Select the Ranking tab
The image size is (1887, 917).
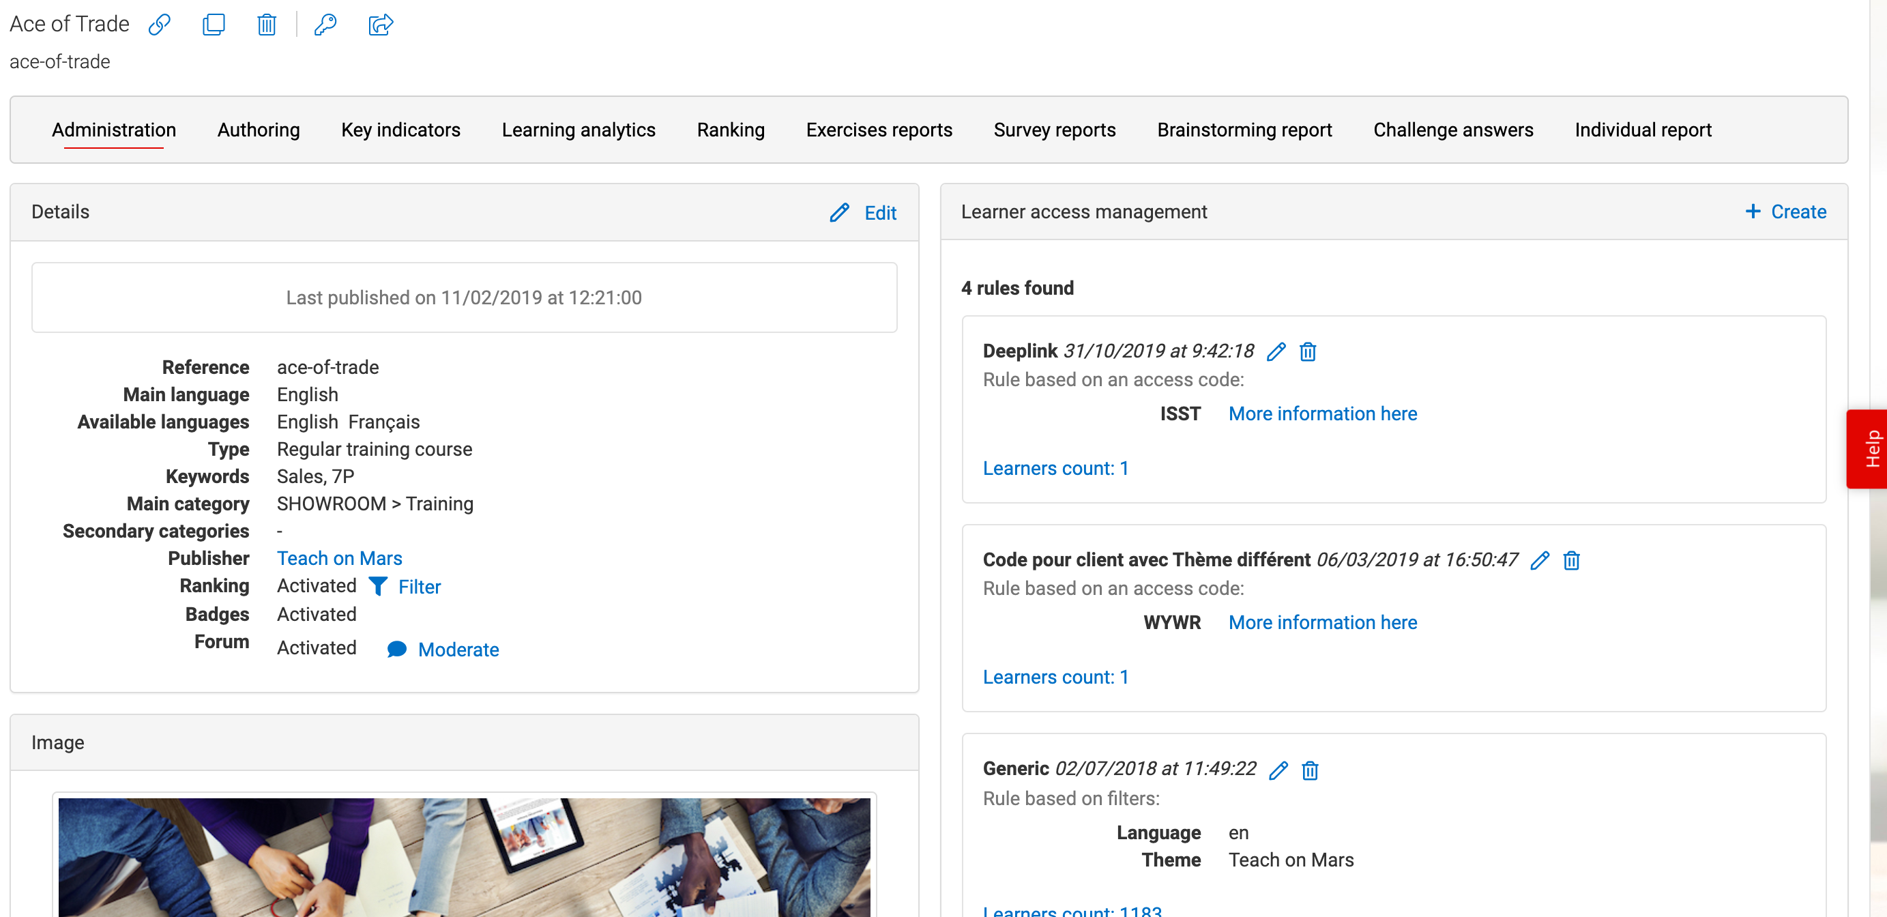[x=731, y=130]
